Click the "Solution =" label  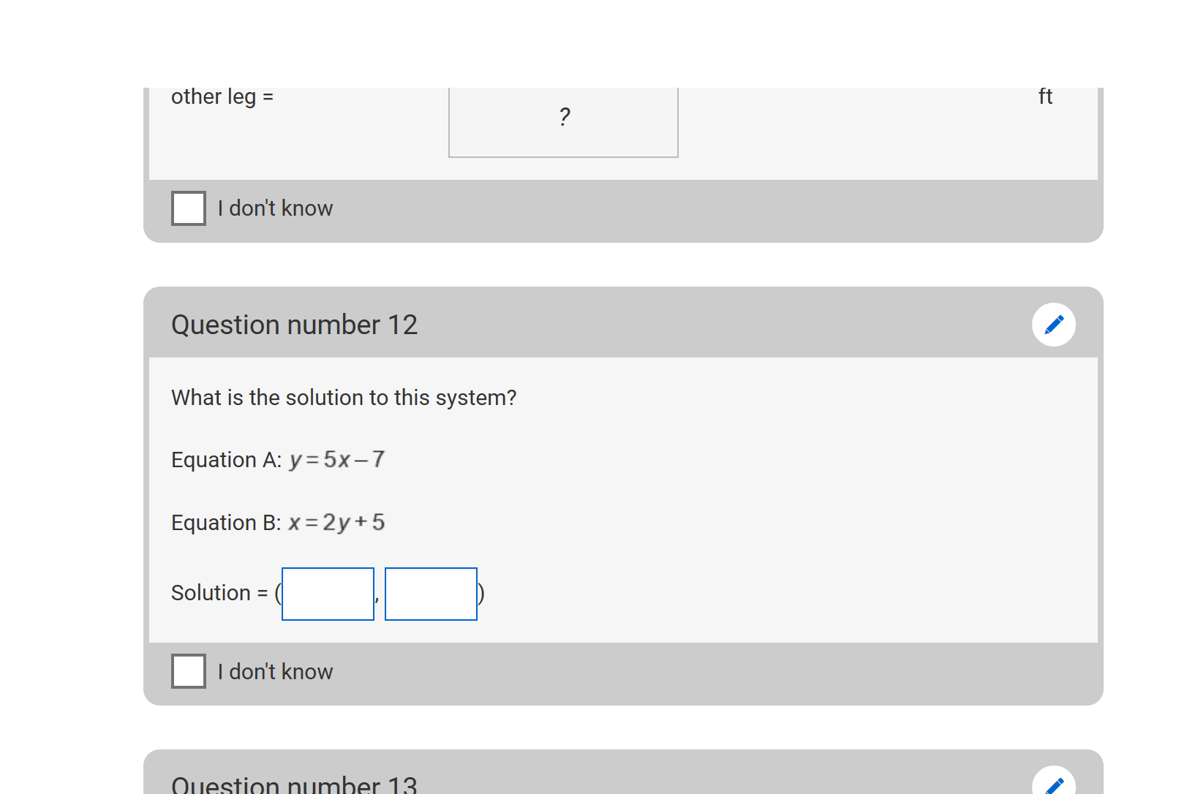tap(219, 593)
